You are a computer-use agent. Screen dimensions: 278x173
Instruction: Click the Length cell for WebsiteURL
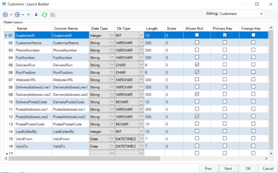[x=154, y=79]
